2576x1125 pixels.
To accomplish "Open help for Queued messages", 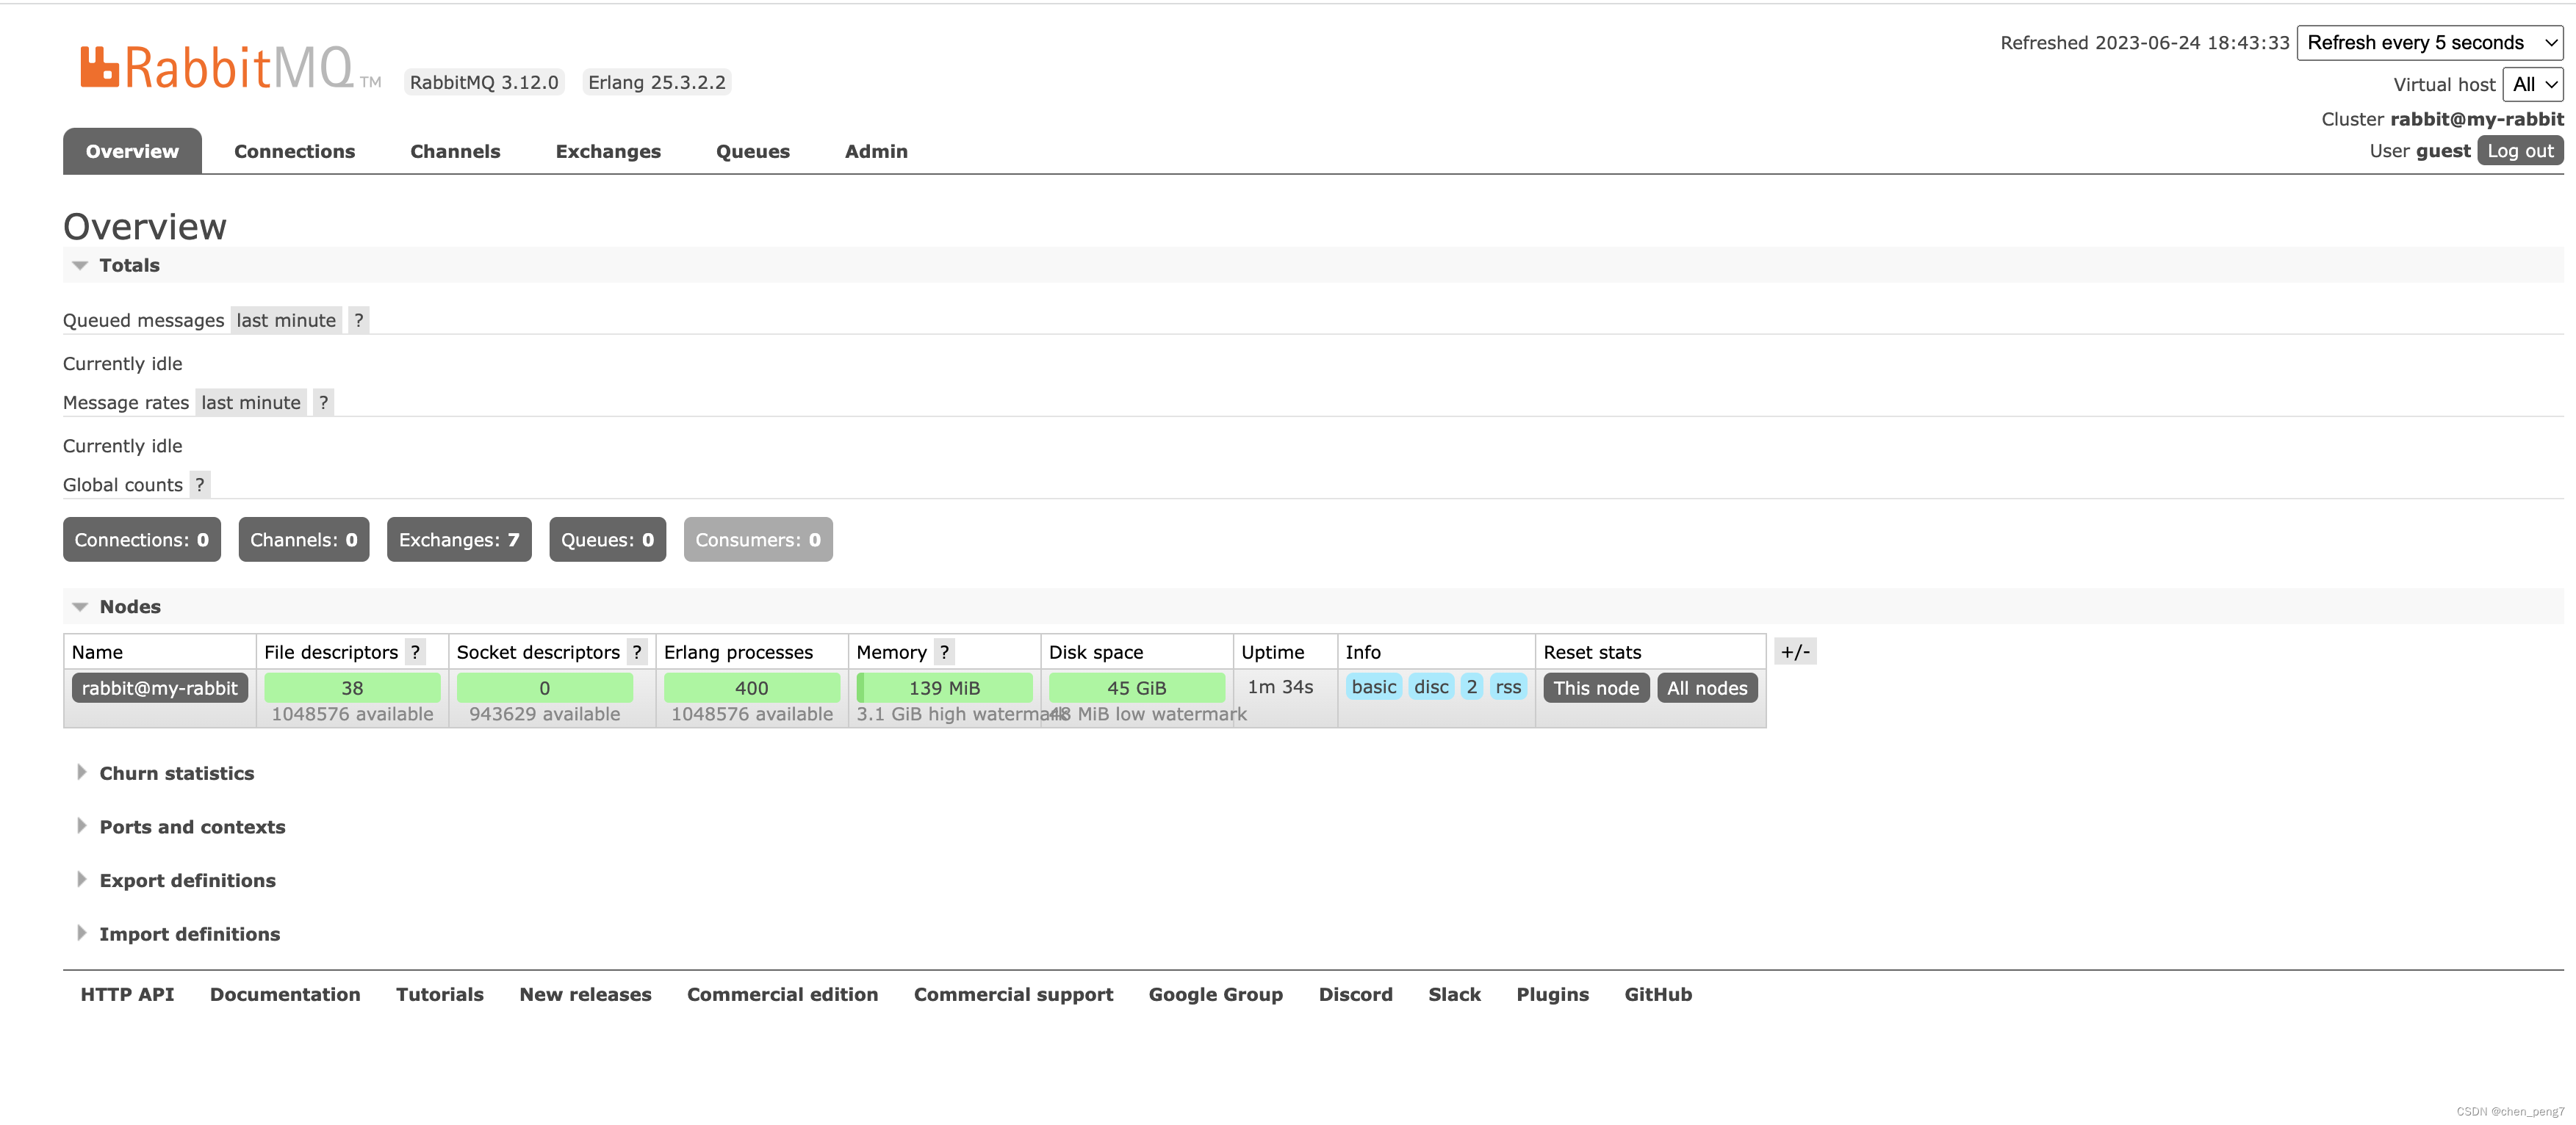I will tap(359, 321).
